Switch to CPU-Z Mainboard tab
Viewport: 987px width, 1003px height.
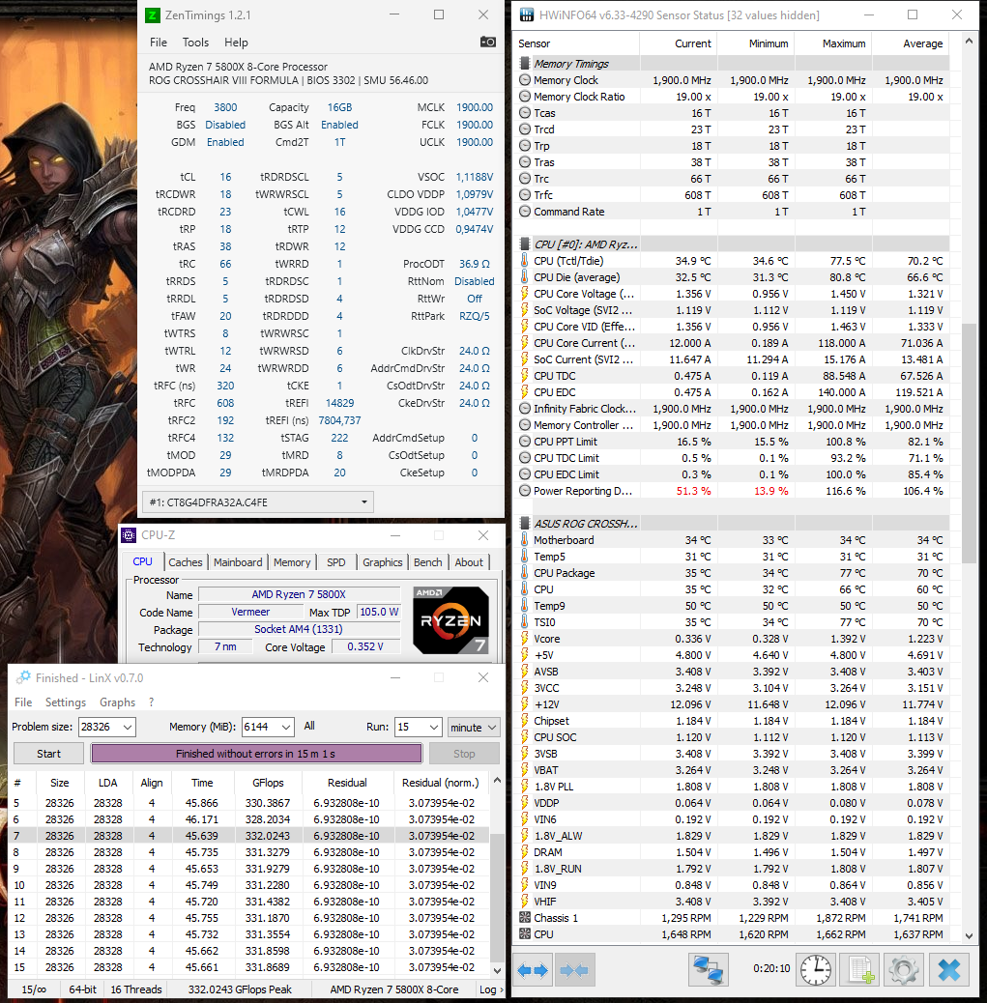point(238,561)
